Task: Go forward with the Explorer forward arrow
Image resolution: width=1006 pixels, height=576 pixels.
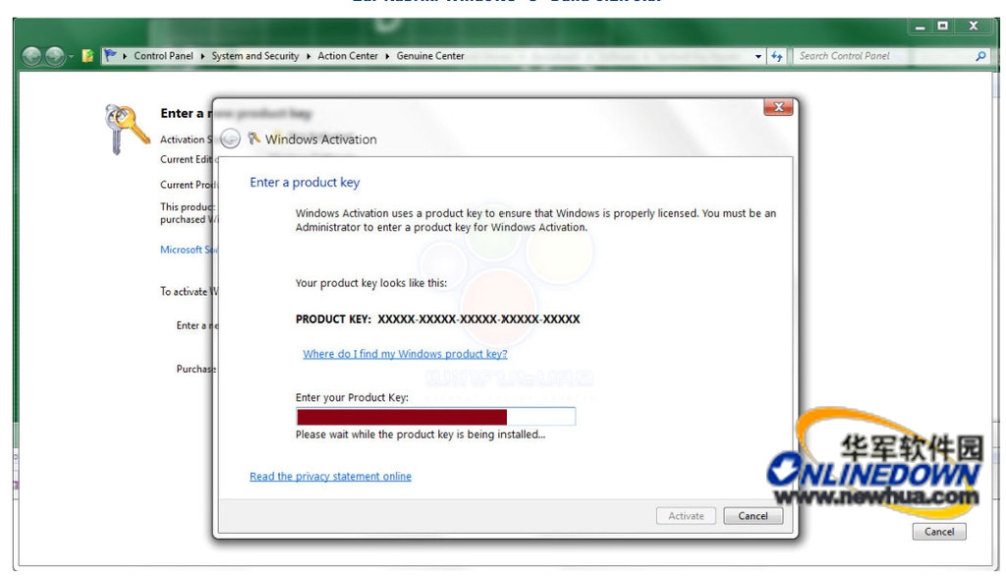Action: [55, 56]
